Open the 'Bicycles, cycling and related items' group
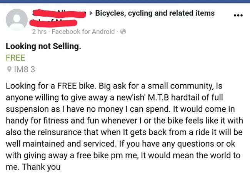 click(155, 13)
